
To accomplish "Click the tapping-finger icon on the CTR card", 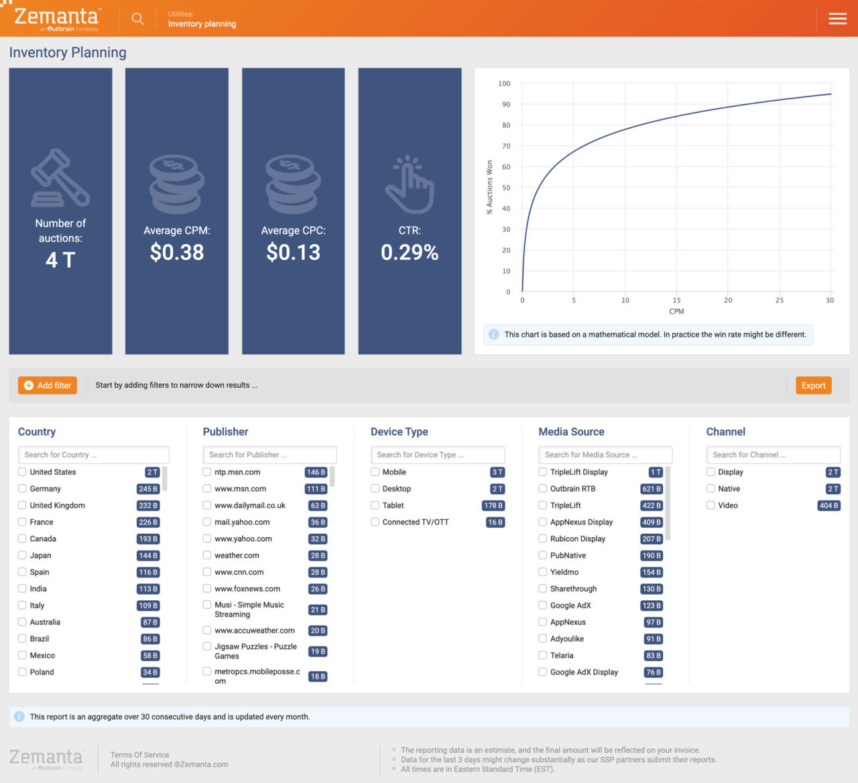I will (x=410, y=184).
